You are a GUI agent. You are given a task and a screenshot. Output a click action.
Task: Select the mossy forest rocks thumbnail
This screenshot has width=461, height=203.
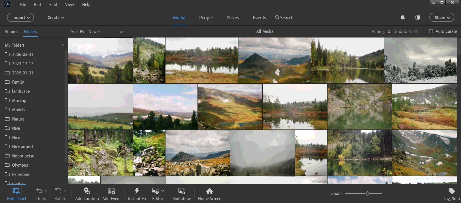pyautogui.click(x=101, y=153)
